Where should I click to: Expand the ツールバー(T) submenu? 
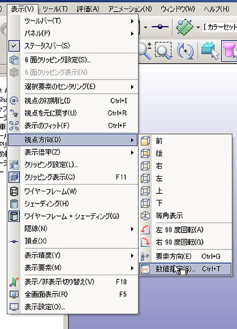pyautogui.click(x=73, y=21)
